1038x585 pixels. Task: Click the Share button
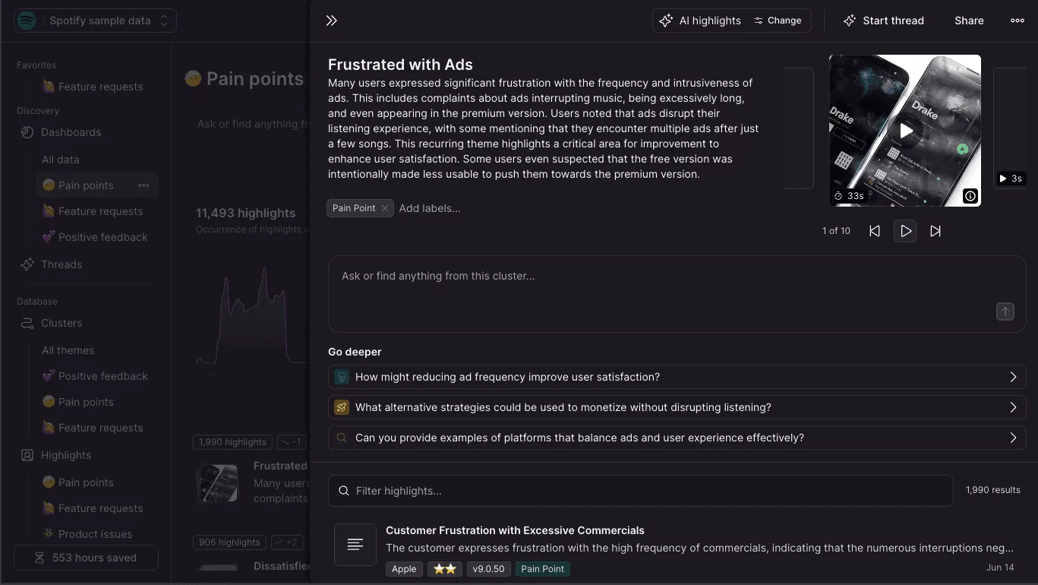969,21
